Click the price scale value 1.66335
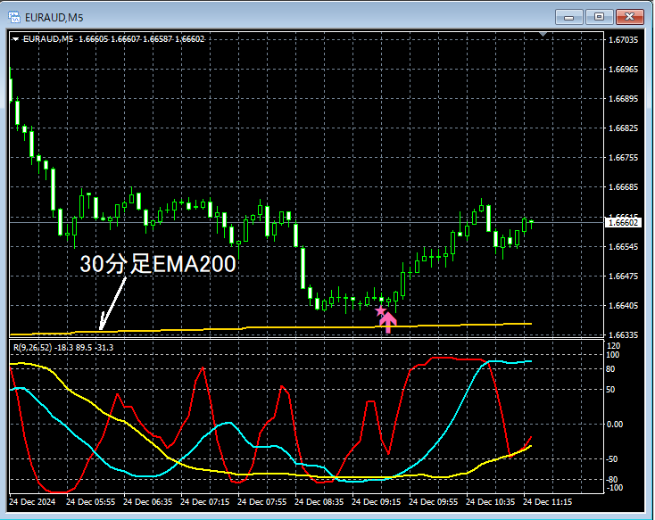Image resolution: width=655 pixels, height=520 pixels. [x=623, y=335]
